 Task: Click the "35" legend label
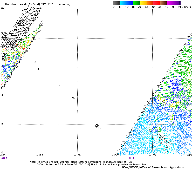[x=160, y=7]
